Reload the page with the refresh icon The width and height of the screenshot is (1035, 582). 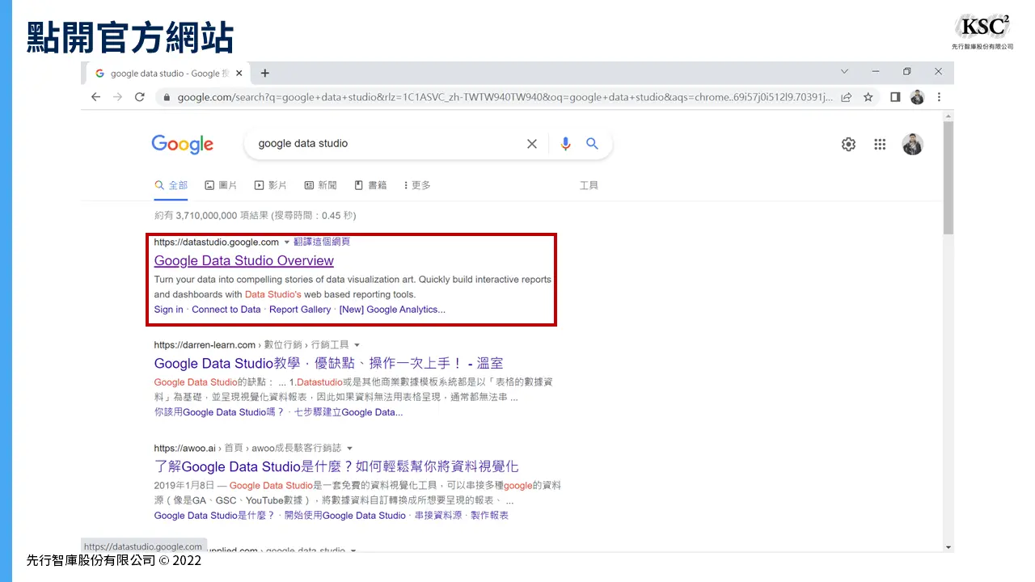tap(139, 97)
